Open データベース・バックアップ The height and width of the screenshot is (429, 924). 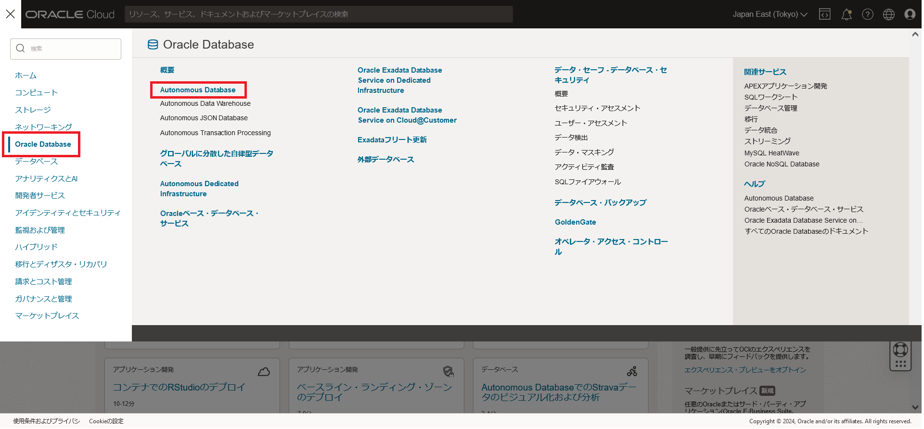click(x=601, y=202)
